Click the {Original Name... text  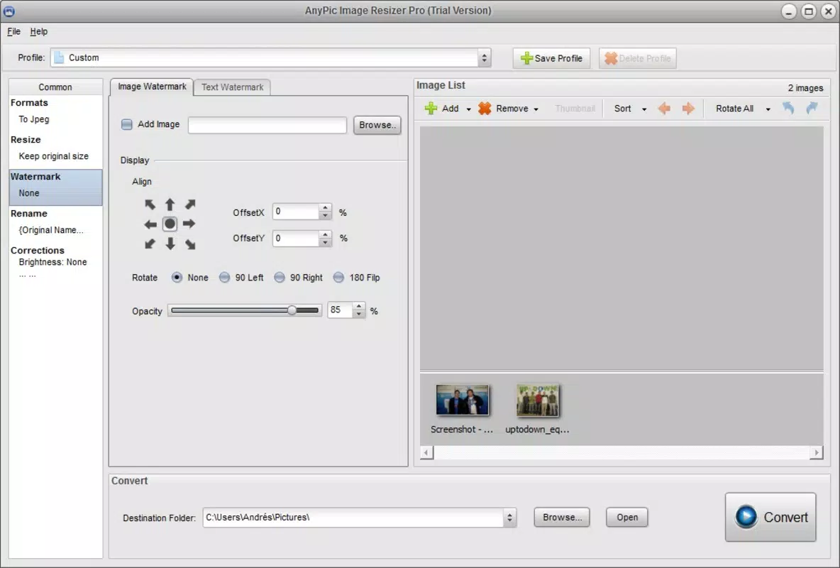[x=51, y=230]
